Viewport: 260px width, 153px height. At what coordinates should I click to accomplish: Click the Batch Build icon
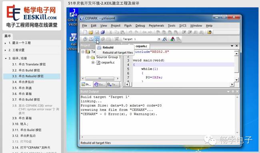tap(103, 39)
